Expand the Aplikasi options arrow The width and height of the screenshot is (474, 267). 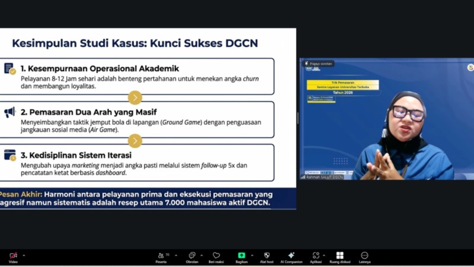pyautogui.click(x=326, y=255)
